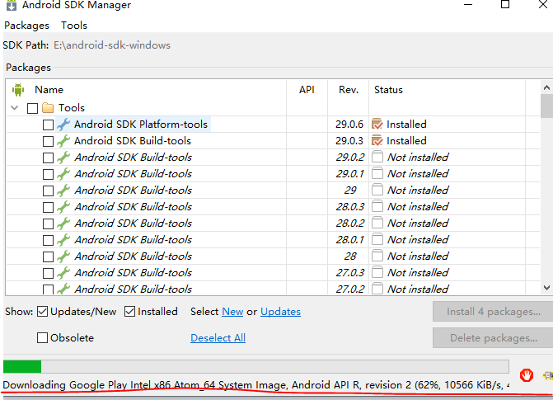
Task: Click the wrench icon for Build-tools 28.0.3
Action: click(63, 207)
